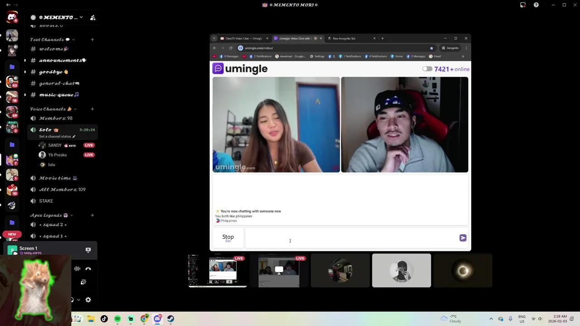580x326 pixels.
Task: Expand the audio device options chevron
Action: [x=78, y=300]
